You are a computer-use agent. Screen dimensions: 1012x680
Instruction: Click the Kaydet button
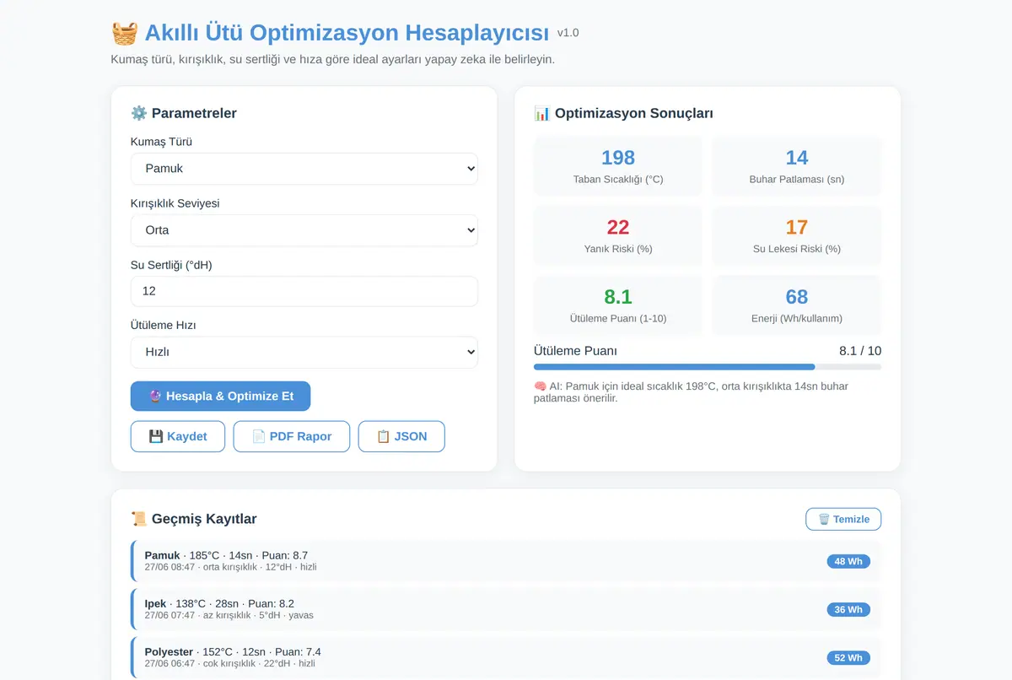coord(178,436)
